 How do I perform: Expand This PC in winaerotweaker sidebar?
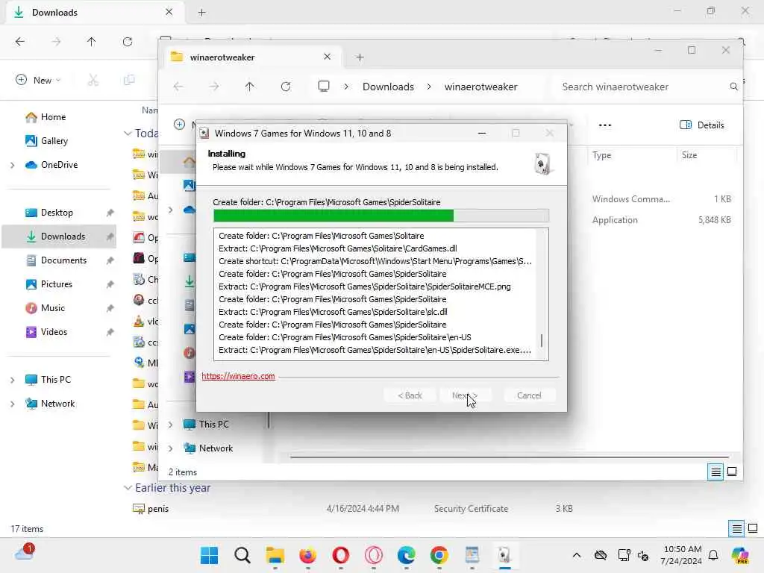tap(171, 425)
